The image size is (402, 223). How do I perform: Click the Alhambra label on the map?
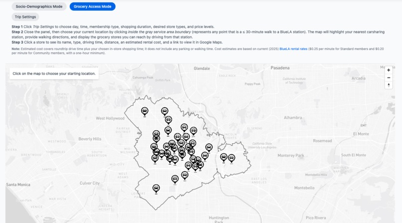click(293, 118)
